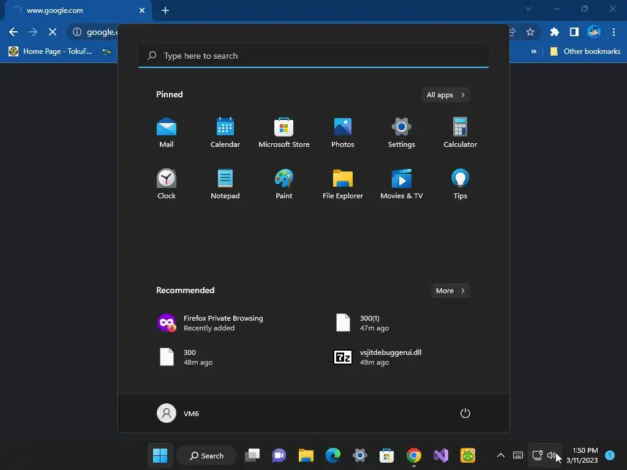Open the green pig app on taskbar
The width and height of the screenshot is (627, 470).
pos(467,455)
